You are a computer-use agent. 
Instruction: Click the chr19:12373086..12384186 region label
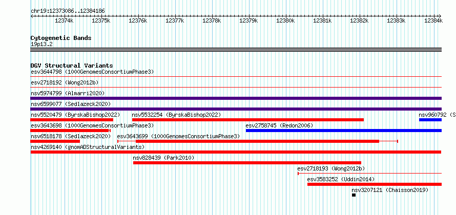68,11
